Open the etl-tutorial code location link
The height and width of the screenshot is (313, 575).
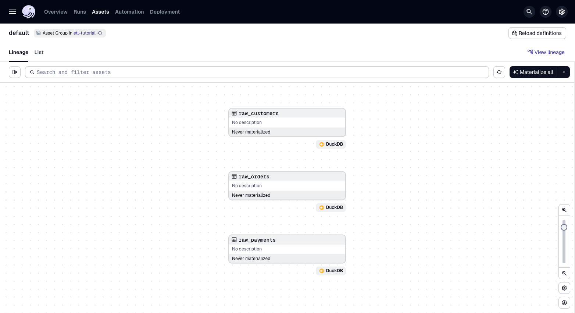(x=84, y=33)
